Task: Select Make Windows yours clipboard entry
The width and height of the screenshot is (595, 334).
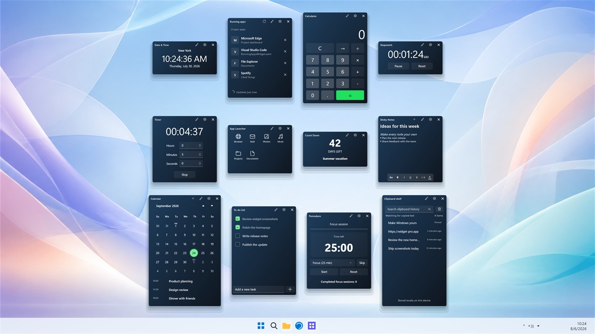Action: tap(414, 223)
